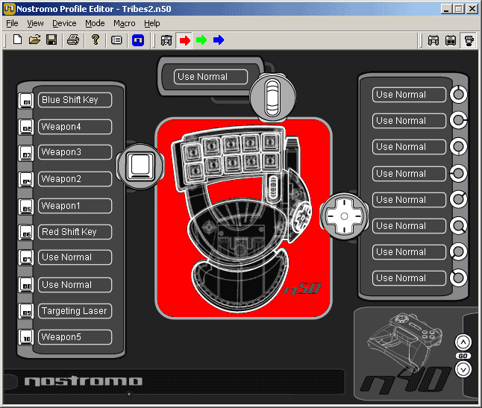
Task: Edit button 07 Use Normal assignment
Action: pos(75,257)
